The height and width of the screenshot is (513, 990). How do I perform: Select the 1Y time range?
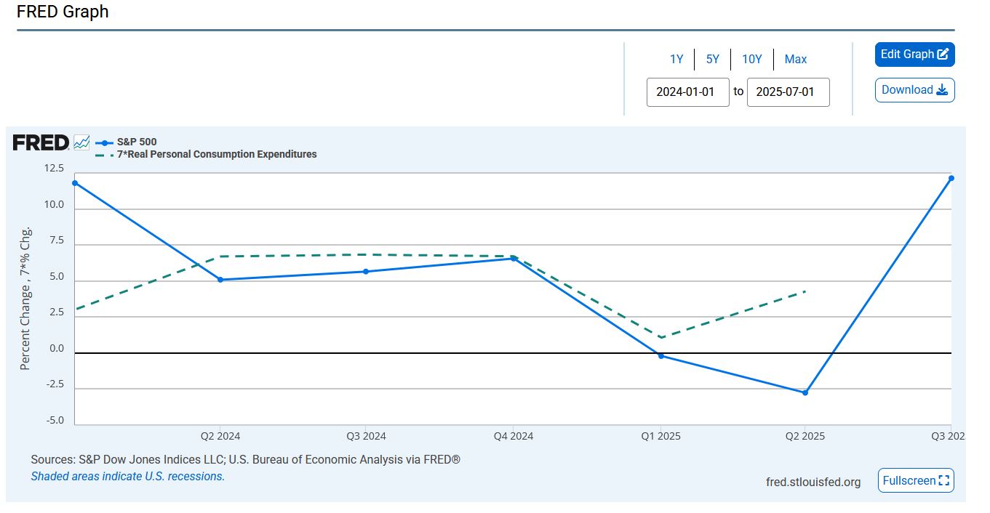point(676,60)
